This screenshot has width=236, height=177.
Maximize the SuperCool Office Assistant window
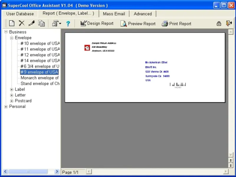coord(224,5)
